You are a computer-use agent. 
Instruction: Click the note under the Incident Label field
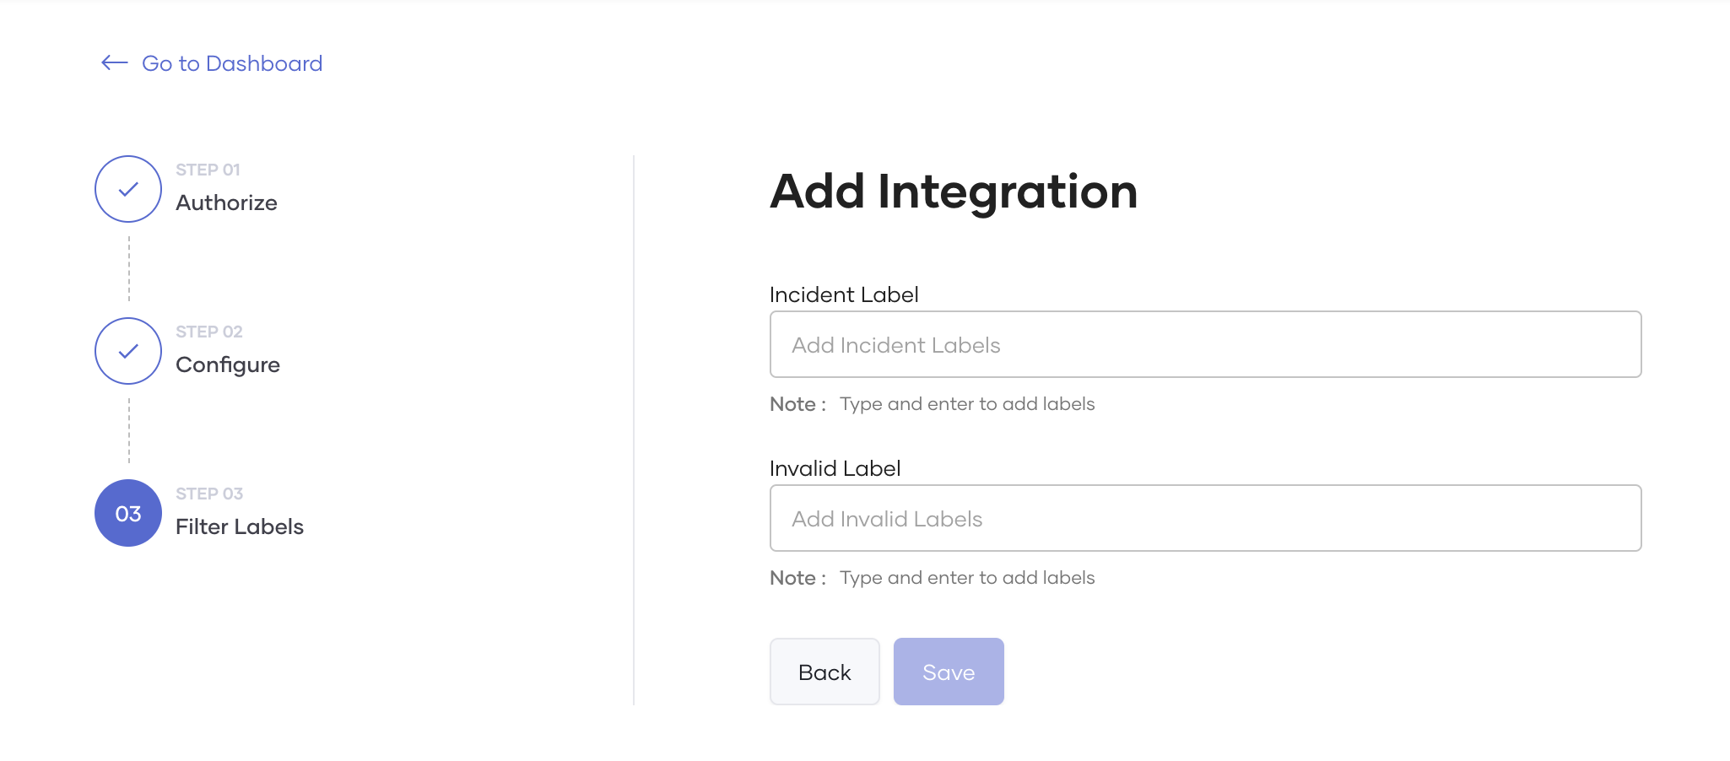[x=933, y=404]
